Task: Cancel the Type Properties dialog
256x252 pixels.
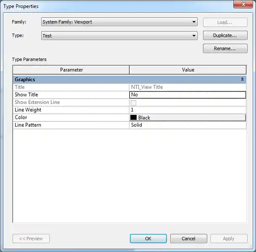Action: pos(188,239)
